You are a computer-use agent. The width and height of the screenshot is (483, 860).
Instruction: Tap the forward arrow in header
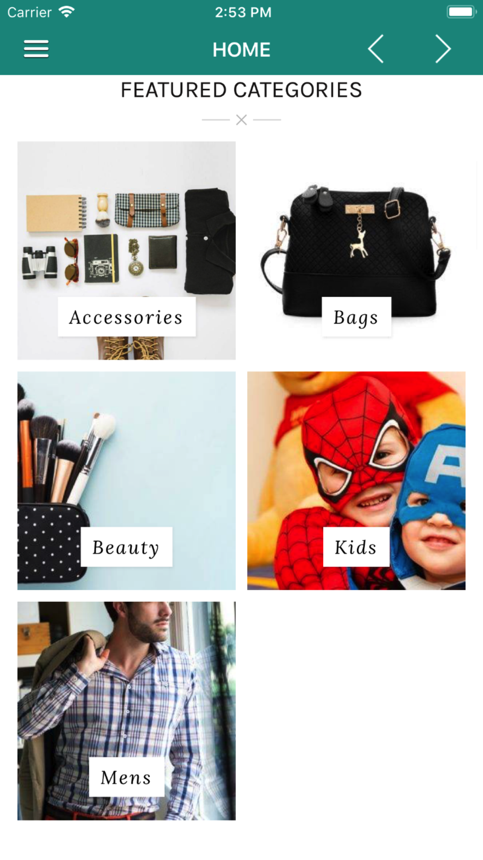442,49
